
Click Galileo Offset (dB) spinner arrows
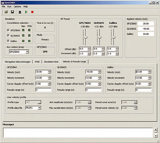117,49
